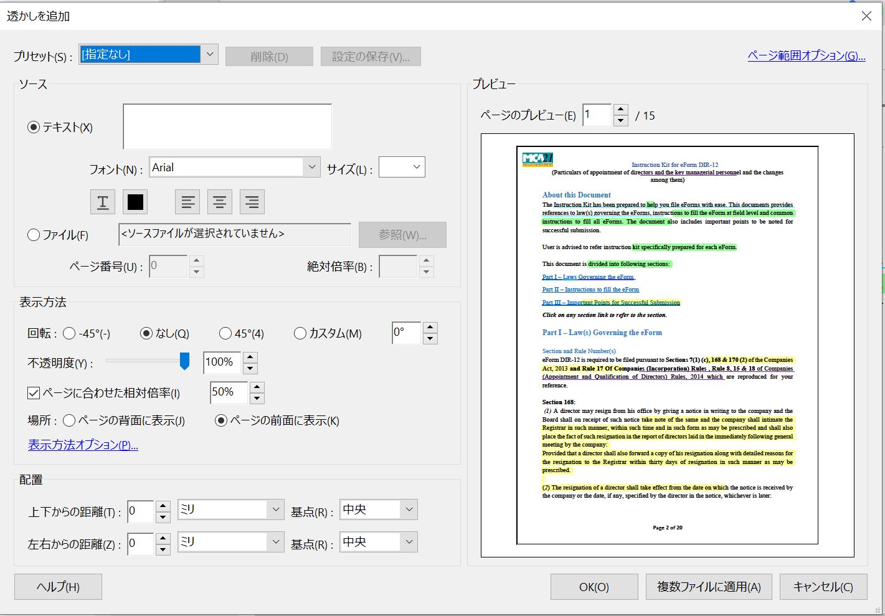Open the ページ範囲オプション link
885x616 pixels.
806,56
